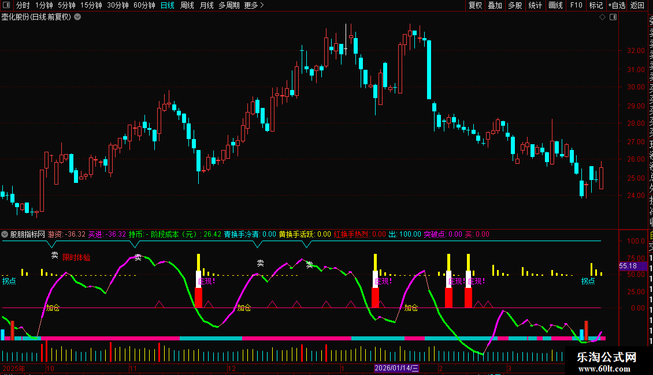Open 多周期 multi-period view
This screenshot has width=653, height=375.
click(x=229, y=5)
